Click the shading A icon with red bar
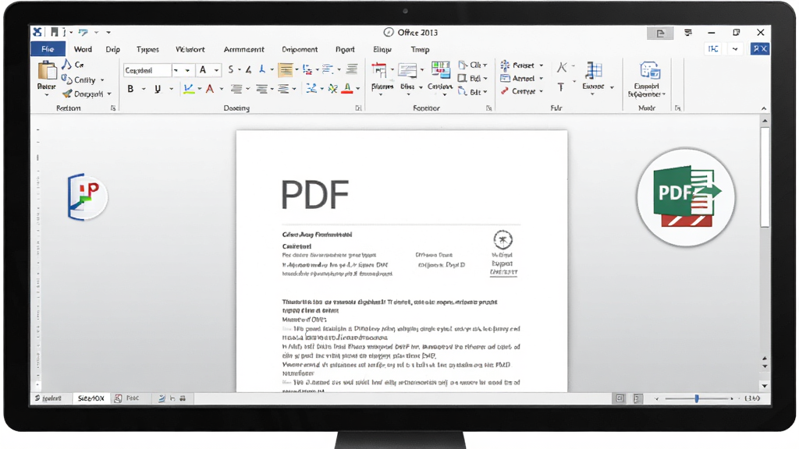Viewport: 799px width, 449px height. click(347, 89)
